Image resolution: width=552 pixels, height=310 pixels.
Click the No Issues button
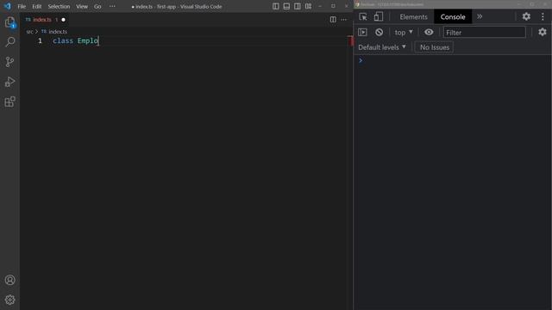click(435, 47)
